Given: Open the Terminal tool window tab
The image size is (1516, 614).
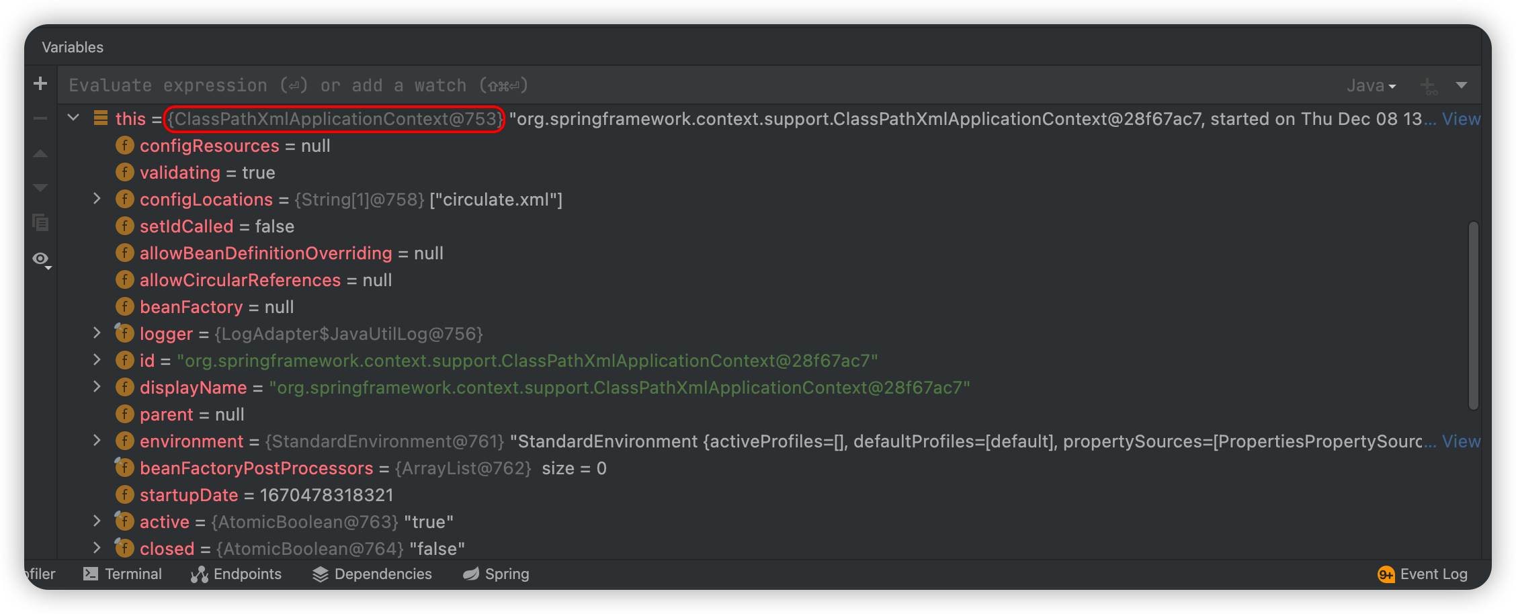Looking at the screenshot, I should pos(123,574).
